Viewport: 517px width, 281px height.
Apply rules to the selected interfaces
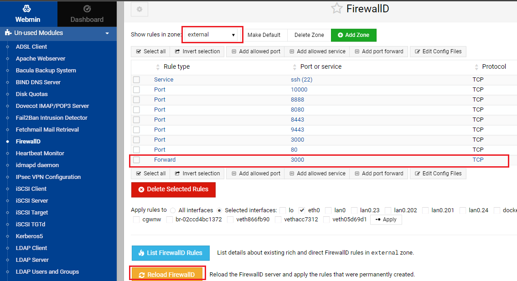tap(386, 220)
